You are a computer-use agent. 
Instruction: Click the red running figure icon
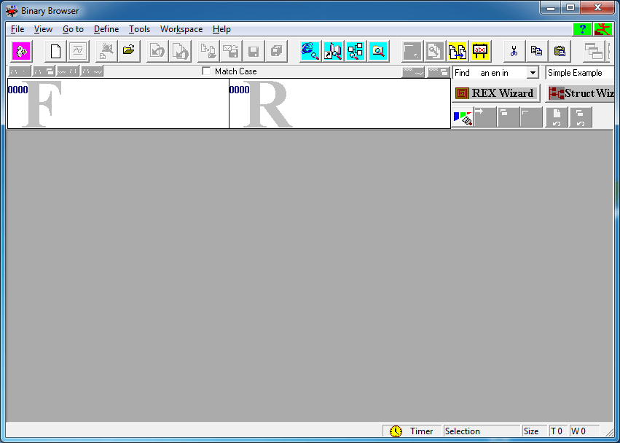pos(603,29)
